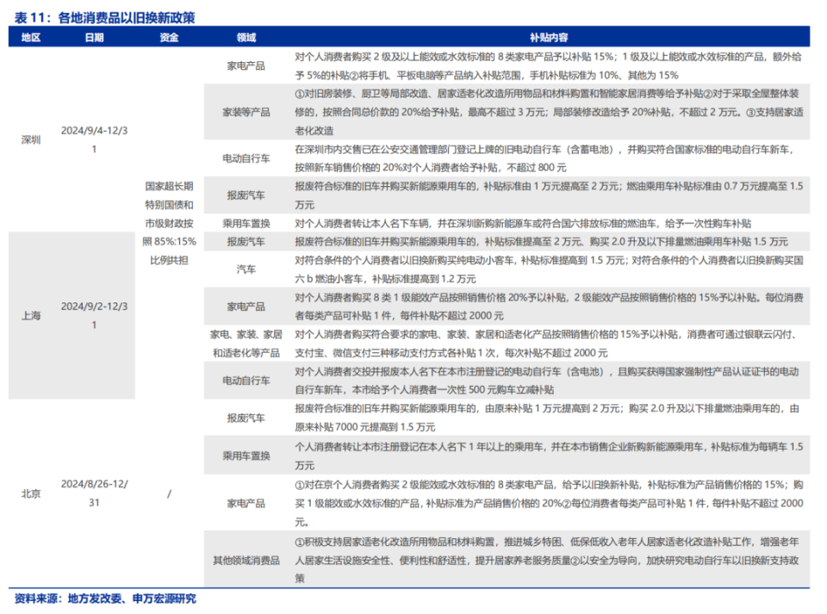
Task: Select the '资金' column header
Action: 169,37
